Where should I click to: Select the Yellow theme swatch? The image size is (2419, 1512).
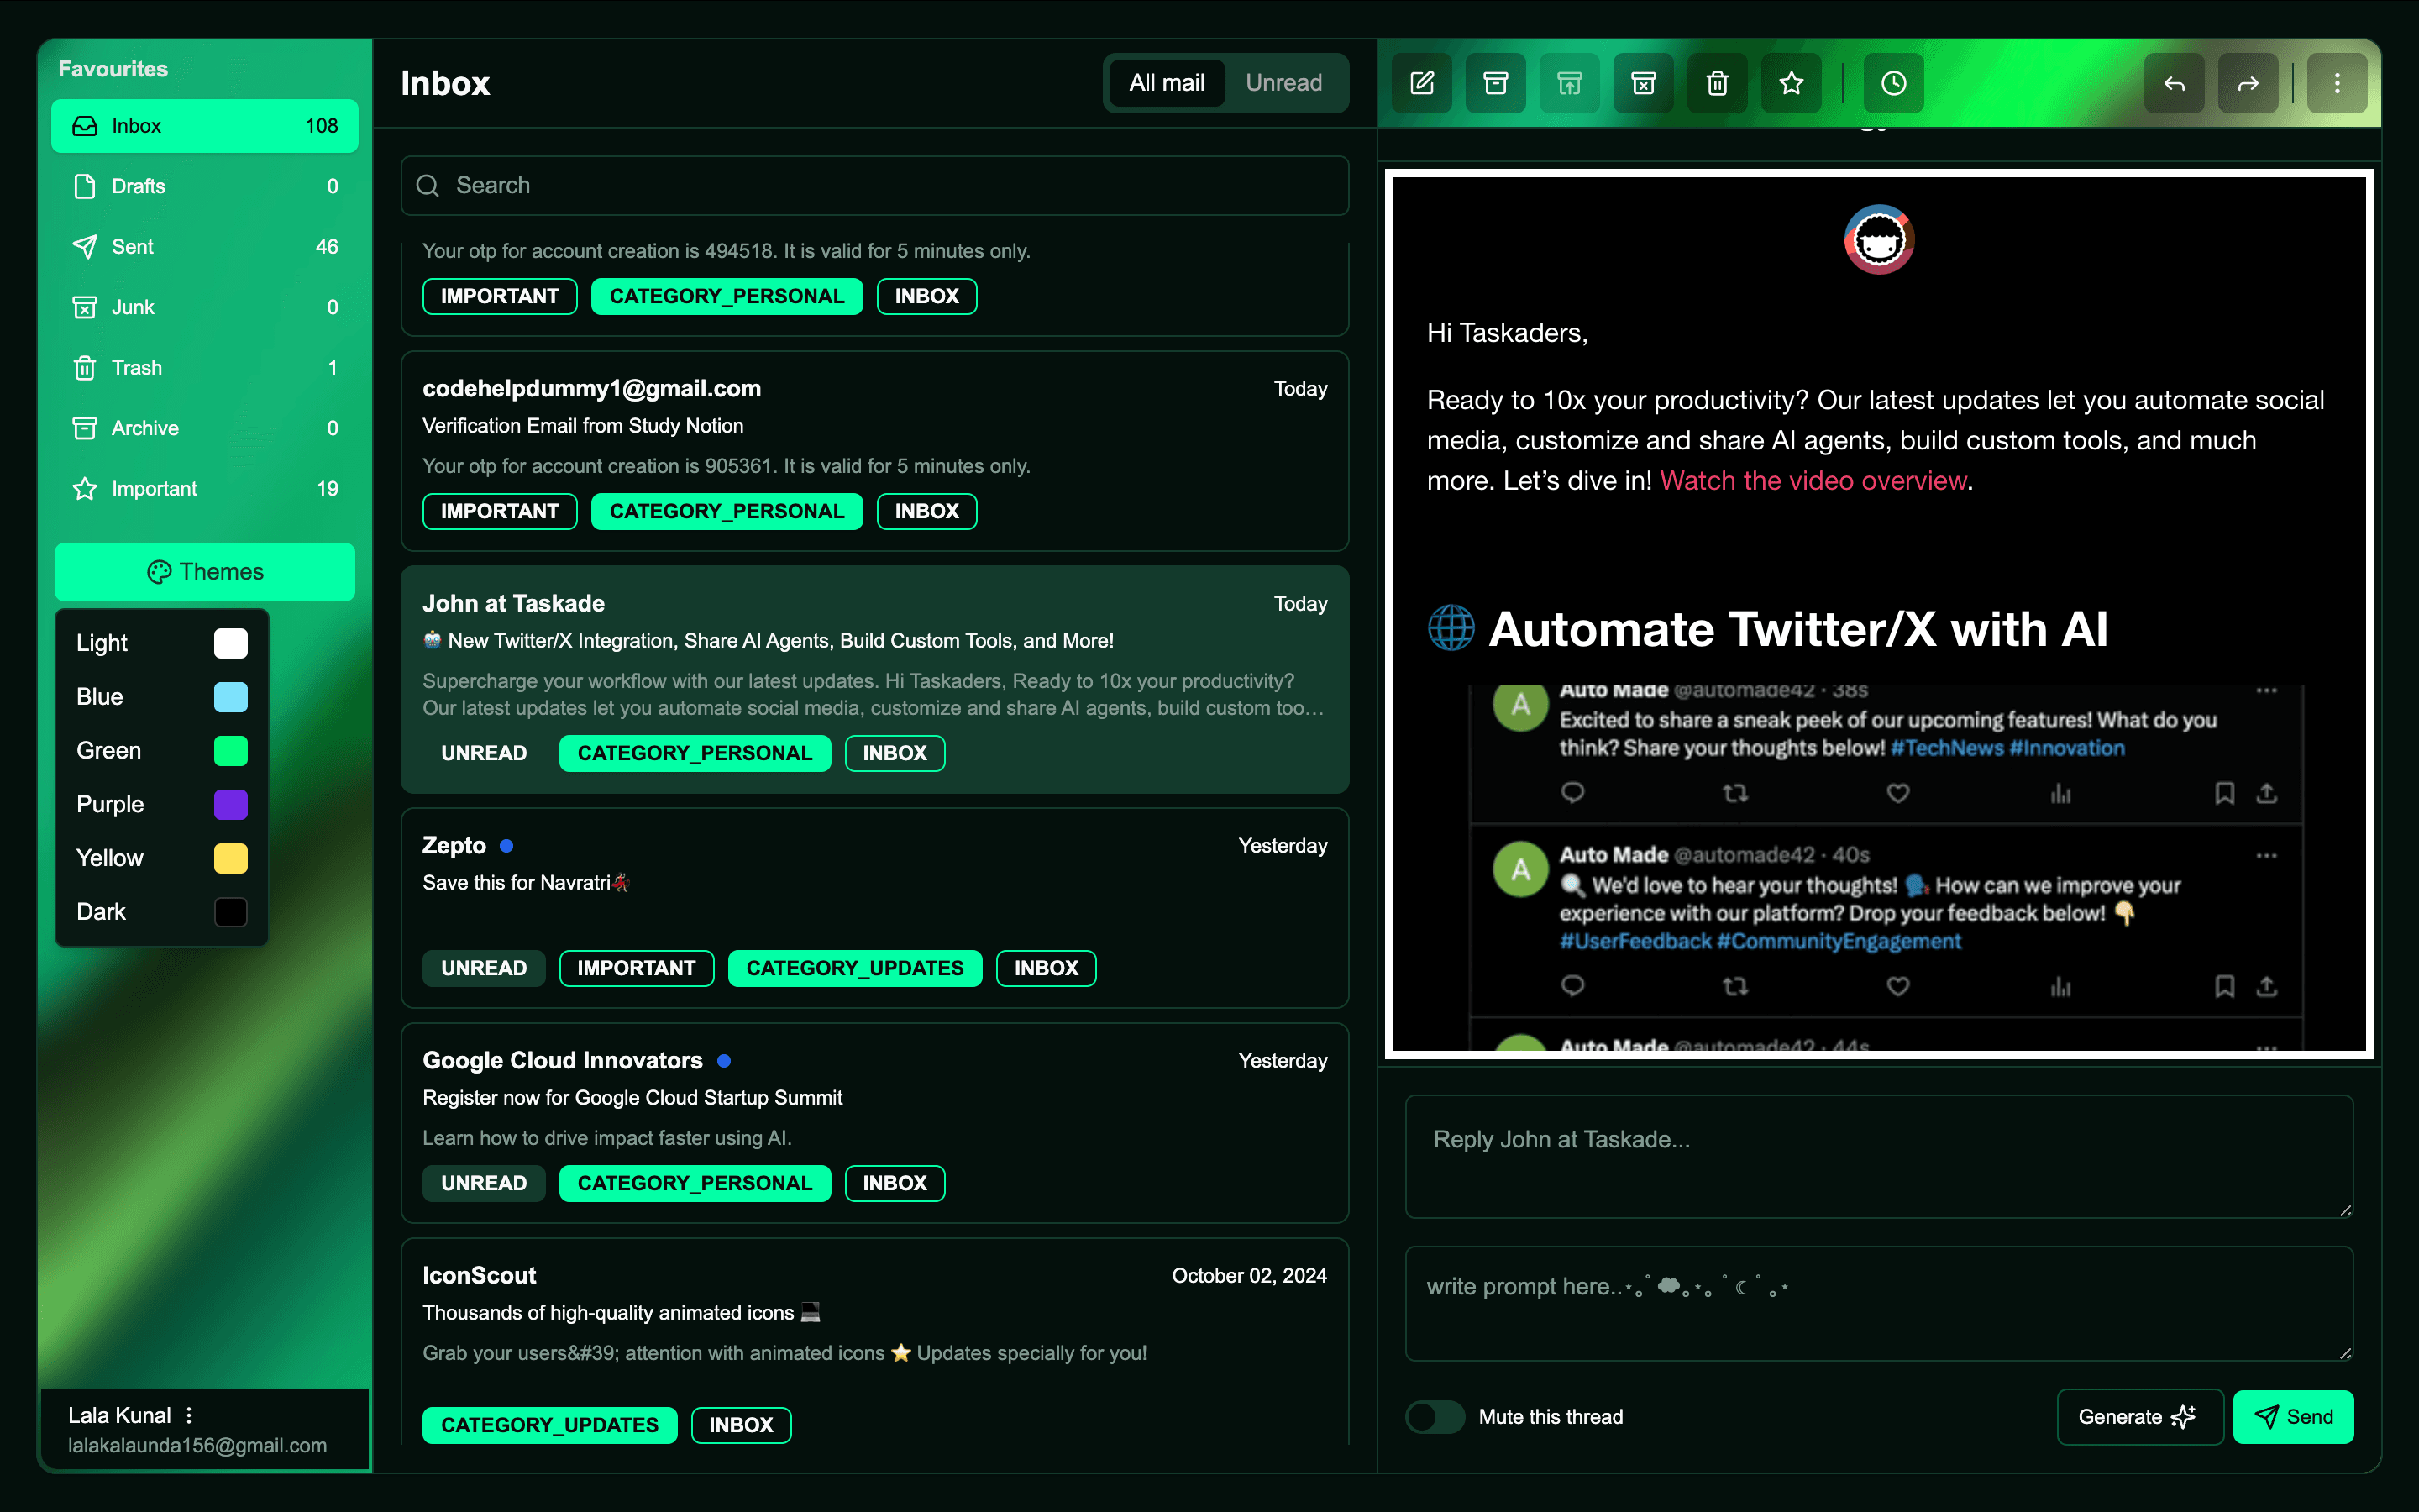click(x=231, y=858)
